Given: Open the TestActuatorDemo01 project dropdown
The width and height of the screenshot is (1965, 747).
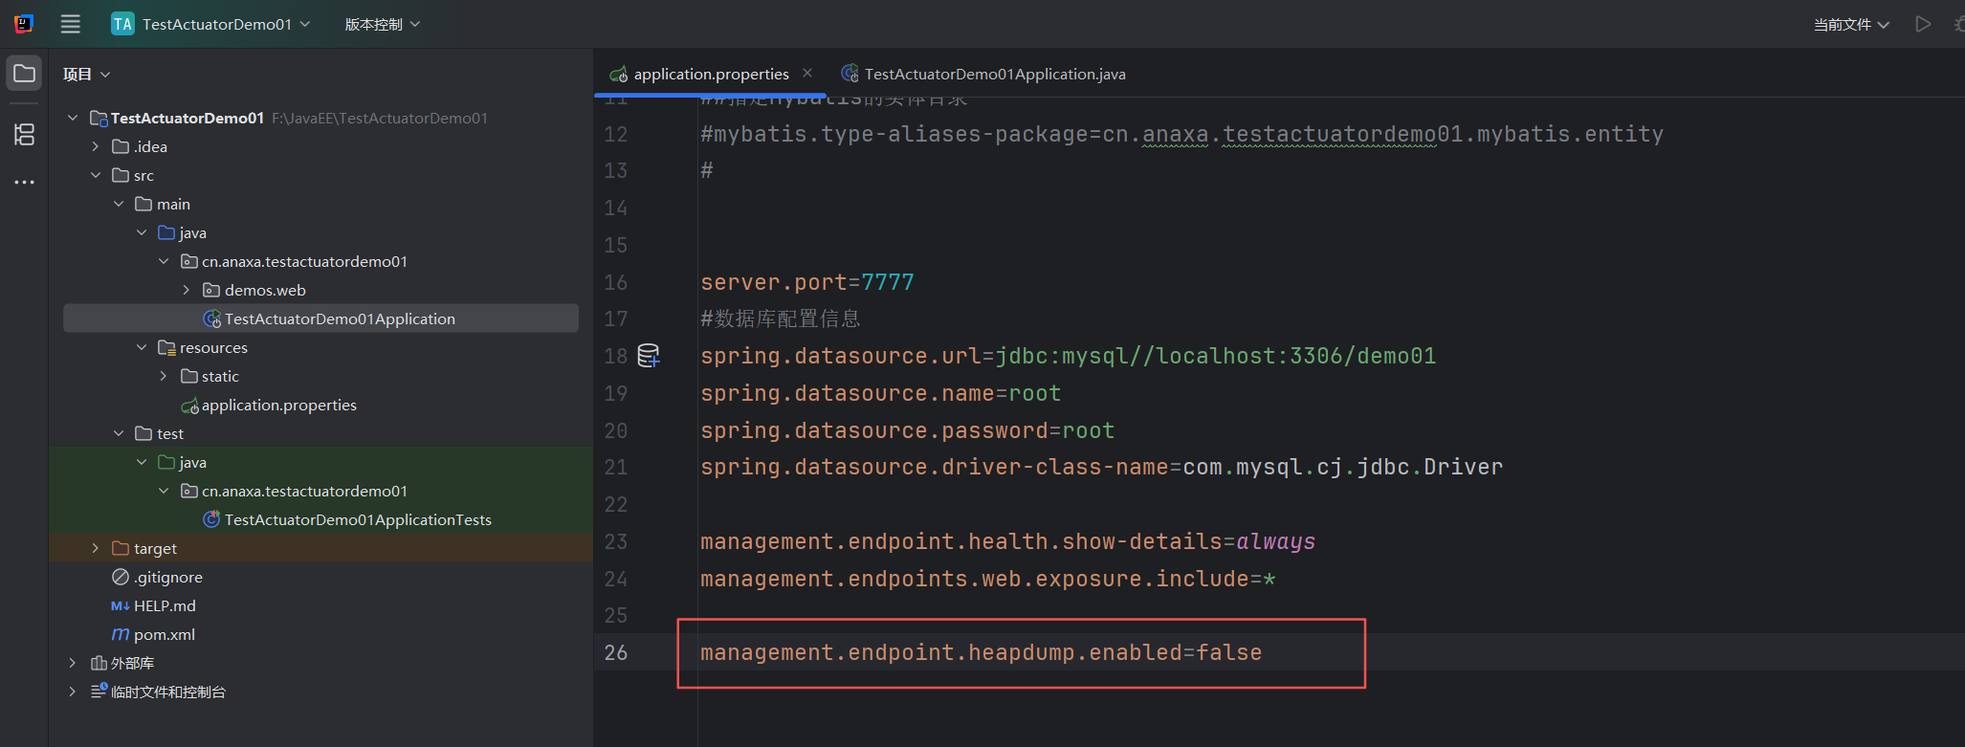Looking at the screenshot, I should [x=210, y=24].
